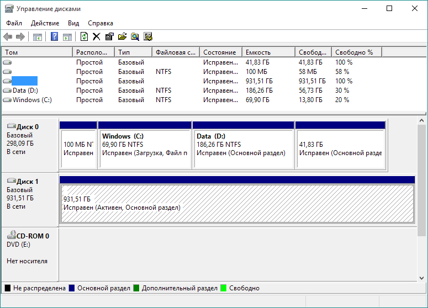Click the Refresh toolbar icon
The image size is (428, 308).
(x=84, y=37)
